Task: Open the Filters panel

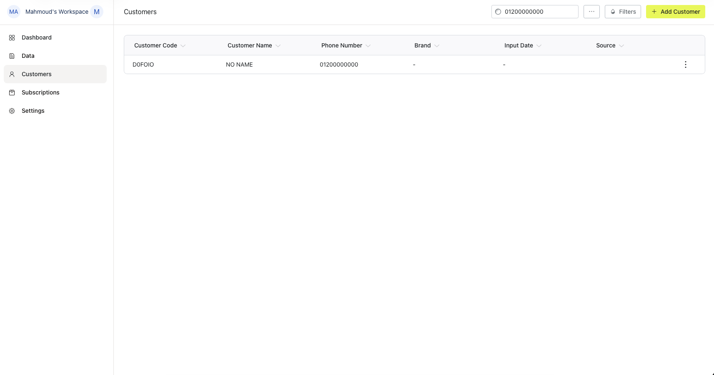Action: [x=623, y=12]
